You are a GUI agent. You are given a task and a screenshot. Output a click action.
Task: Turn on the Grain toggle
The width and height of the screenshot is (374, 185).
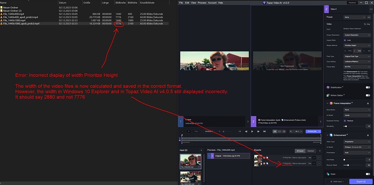[367, 174]
